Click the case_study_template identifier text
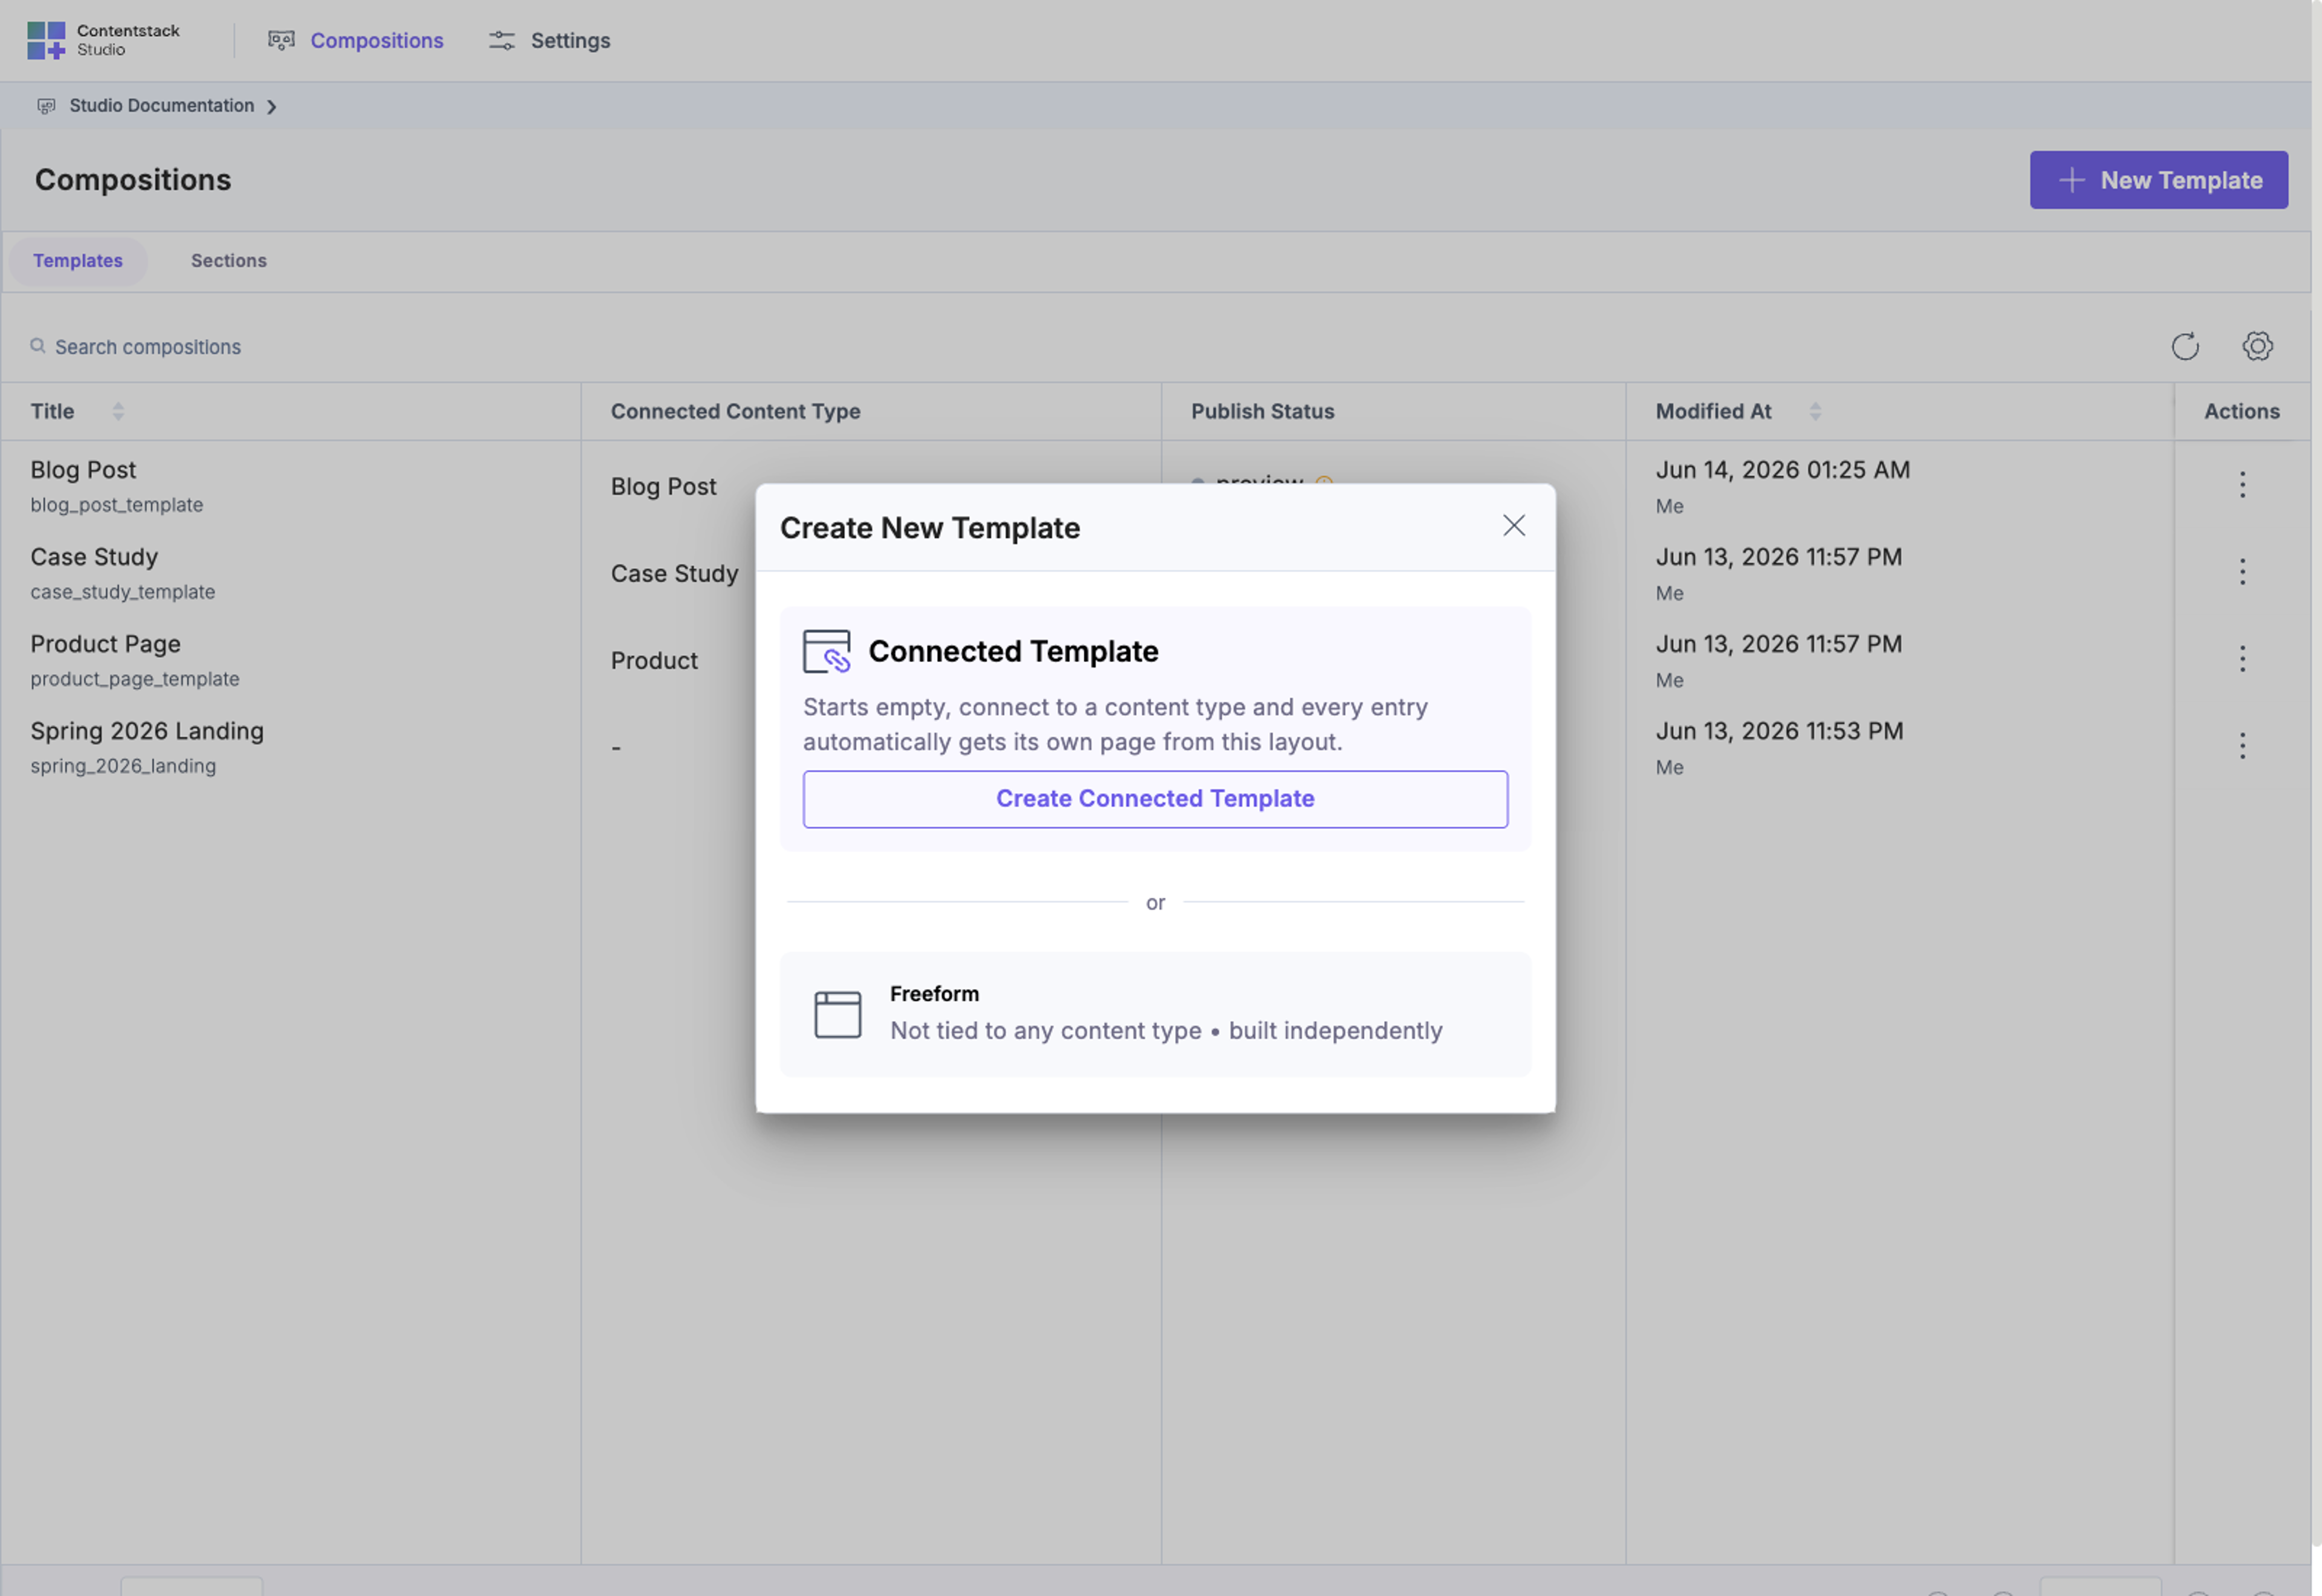 click(122, 592)
